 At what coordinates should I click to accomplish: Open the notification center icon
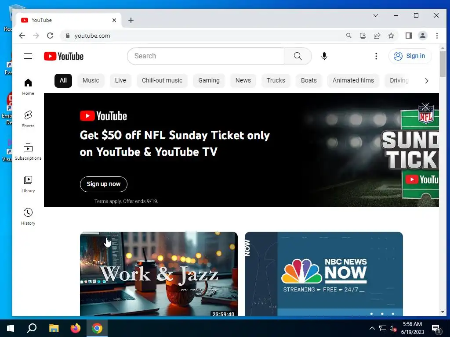pyautogui.click(x=436, y=328)
